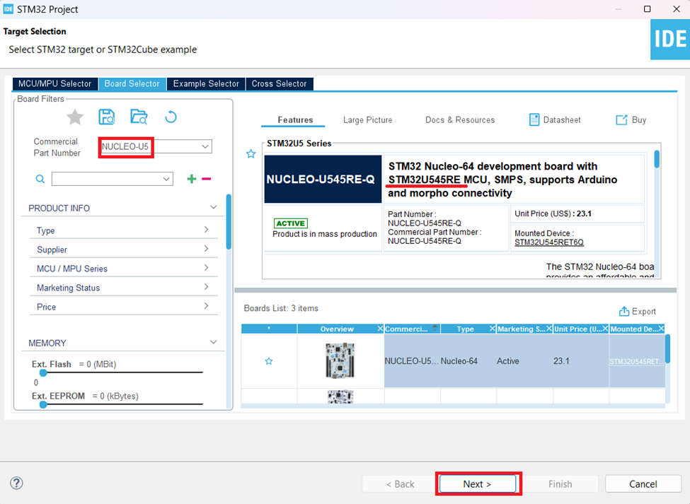690x504 pixels.
Task: Close the Type column header
Action: (x=493, y=329)
